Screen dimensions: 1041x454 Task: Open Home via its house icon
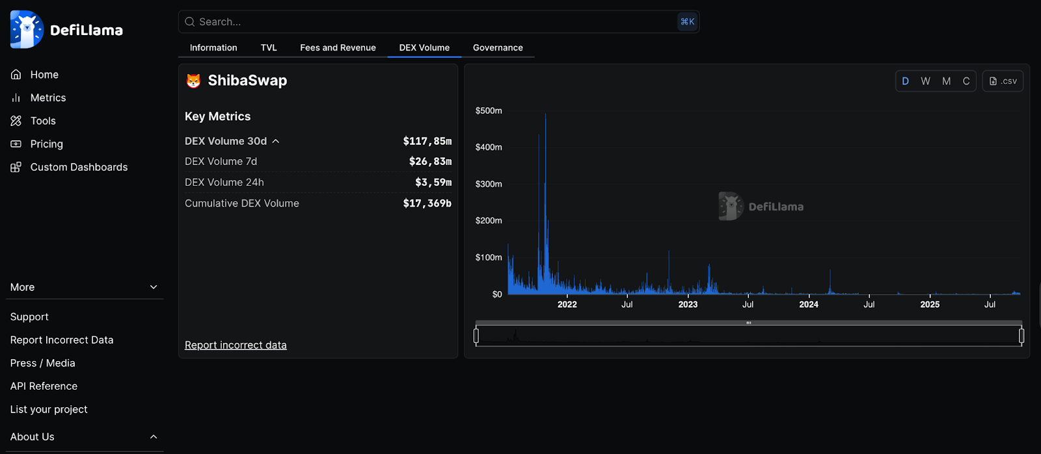[x=16, y=75]
